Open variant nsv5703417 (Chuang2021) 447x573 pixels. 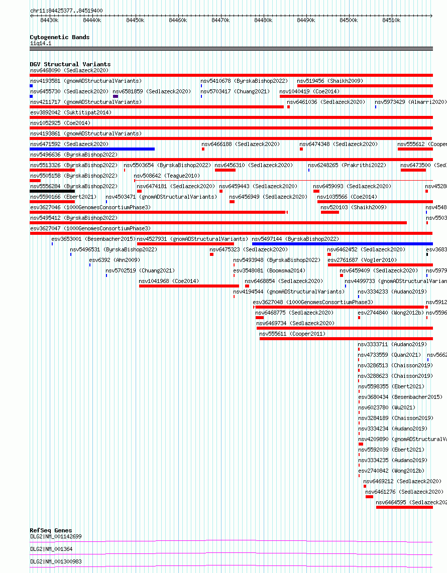[x=235, y=92]
